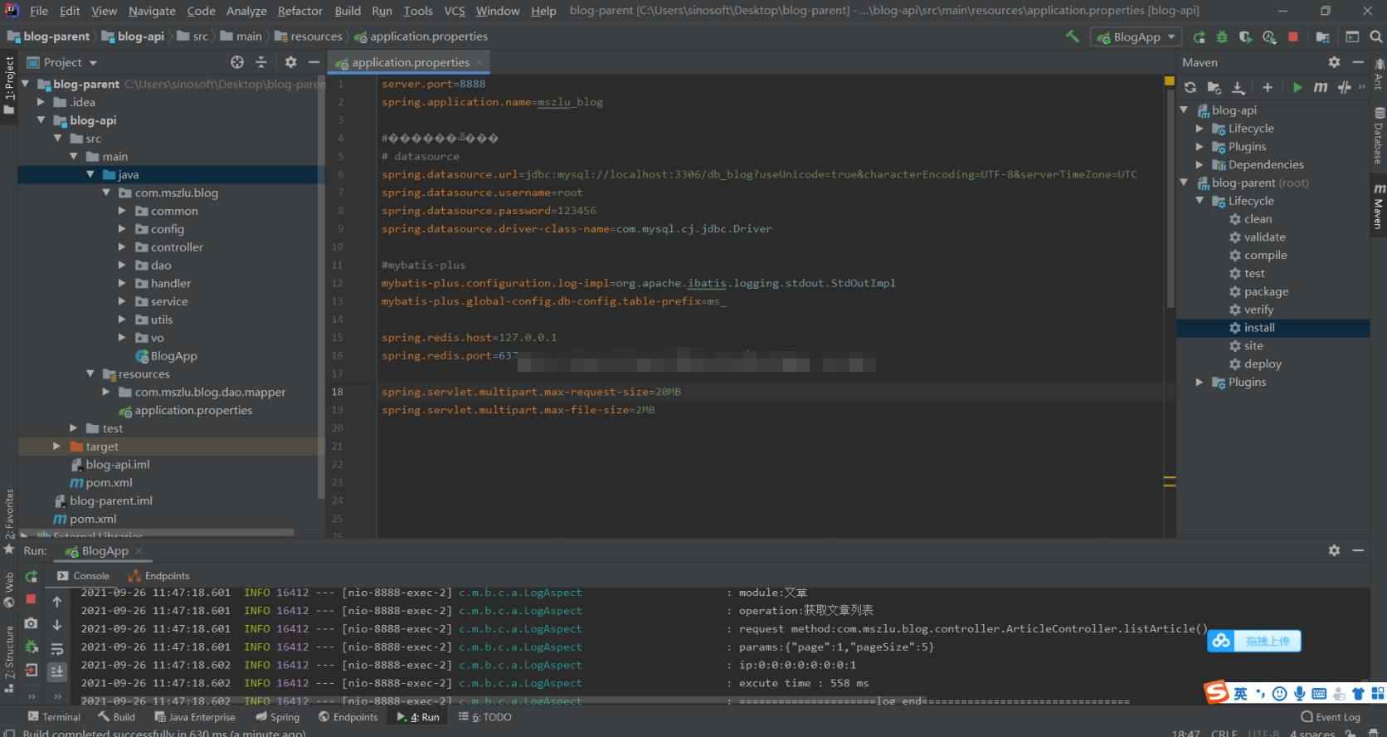Add a Maven project with the plus icon
The height and width of the screenshot is (737, 1387).
click(x=1268, y=87)
